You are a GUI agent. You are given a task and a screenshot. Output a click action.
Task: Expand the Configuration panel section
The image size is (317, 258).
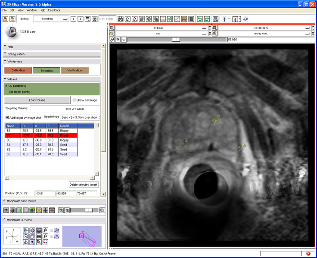pyautogui.click(x=52, y=54)
